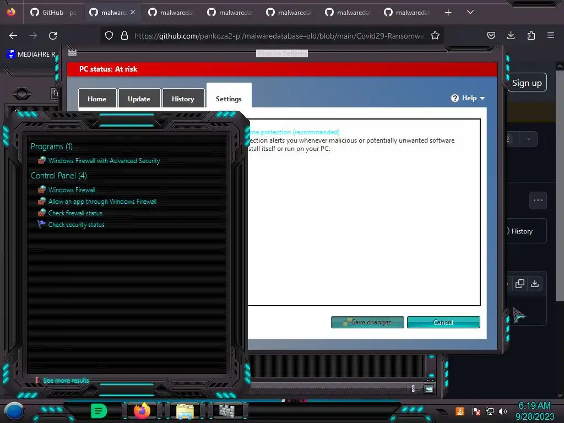Screen dimensions: 564x423
Task: Open File Explorer from the taskbar
Action: click(x=185, y=411)
